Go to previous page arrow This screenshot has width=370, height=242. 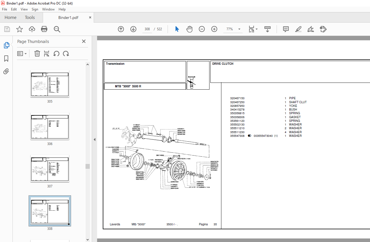pos(121,29)
